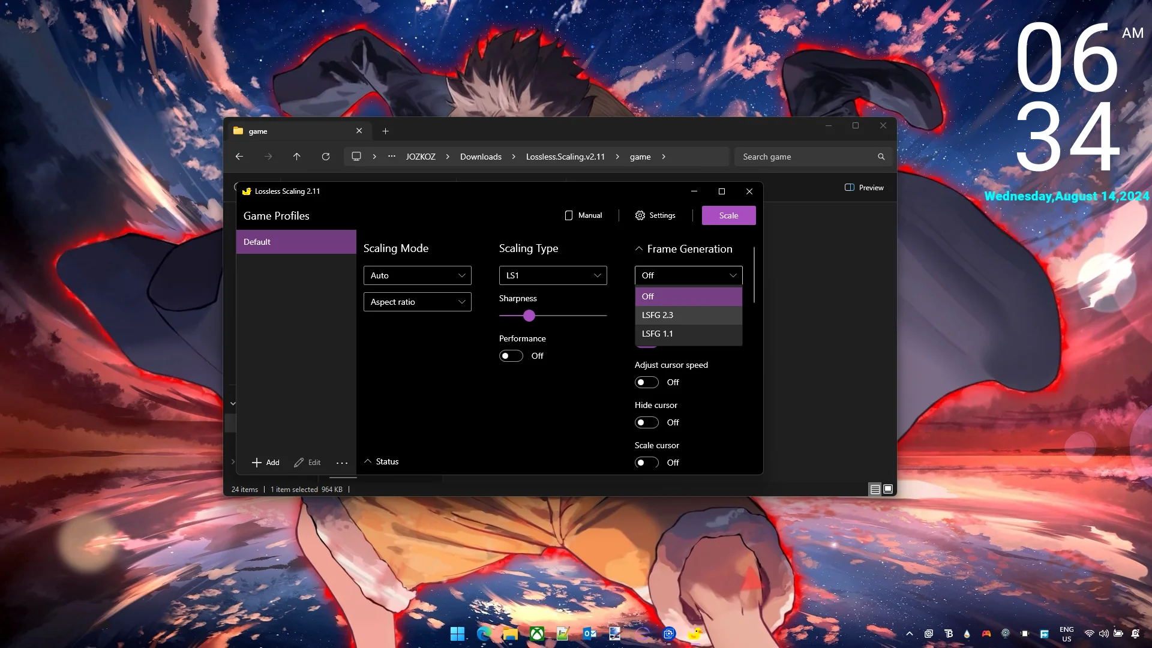Toggle Explorer Preview pane
The image size is (1152, 648).
pyautogui.click(x=864, y=188)
